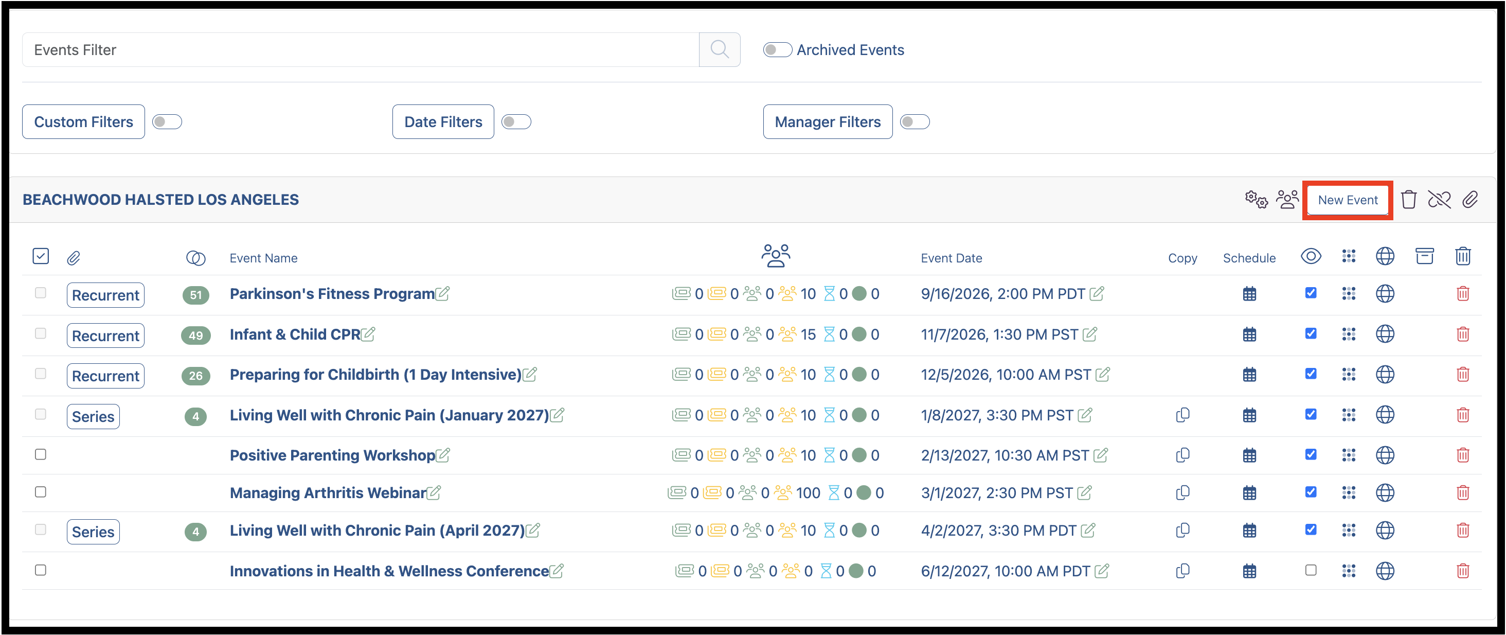Enable the Custom Filters toggle
This screenshot has width=1506, height=635.
tap(167, 121)
